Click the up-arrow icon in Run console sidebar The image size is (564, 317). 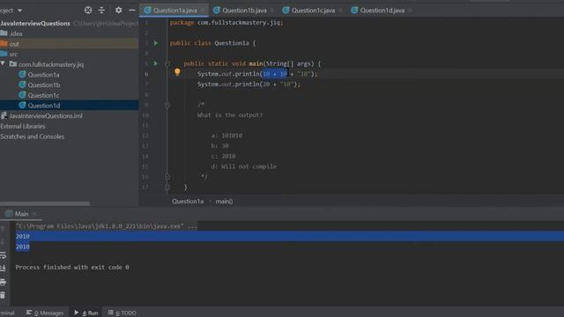tap(4, 229)
